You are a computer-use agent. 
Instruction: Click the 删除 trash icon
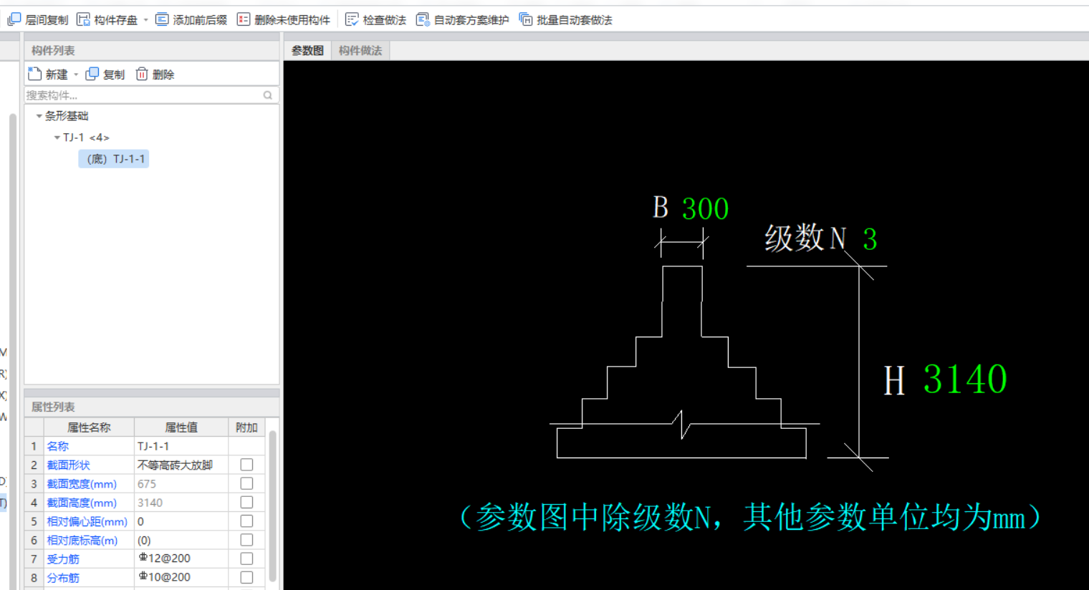[x=142, y=74]
